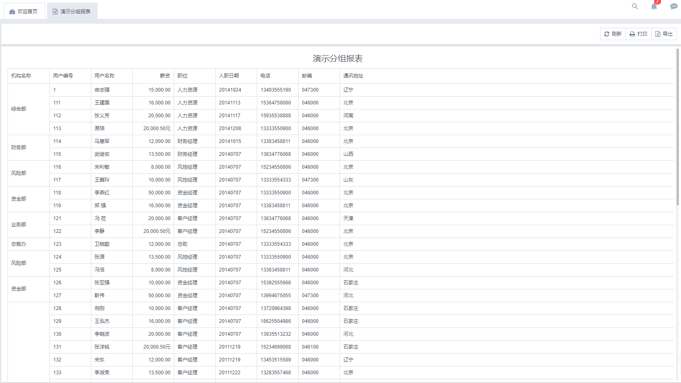This screenshot has height=383, width=681.
Task: Click the 刷新 refresh button
Action: [x=613, y=34]
